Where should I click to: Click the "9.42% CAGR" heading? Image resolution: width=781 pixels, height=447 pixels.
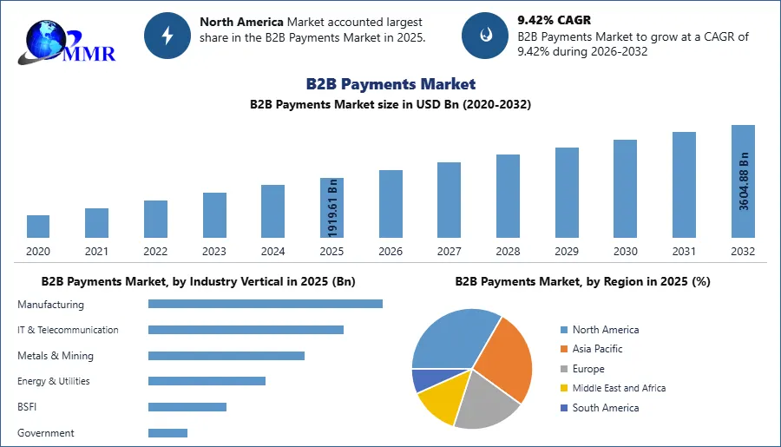point(554,20)
